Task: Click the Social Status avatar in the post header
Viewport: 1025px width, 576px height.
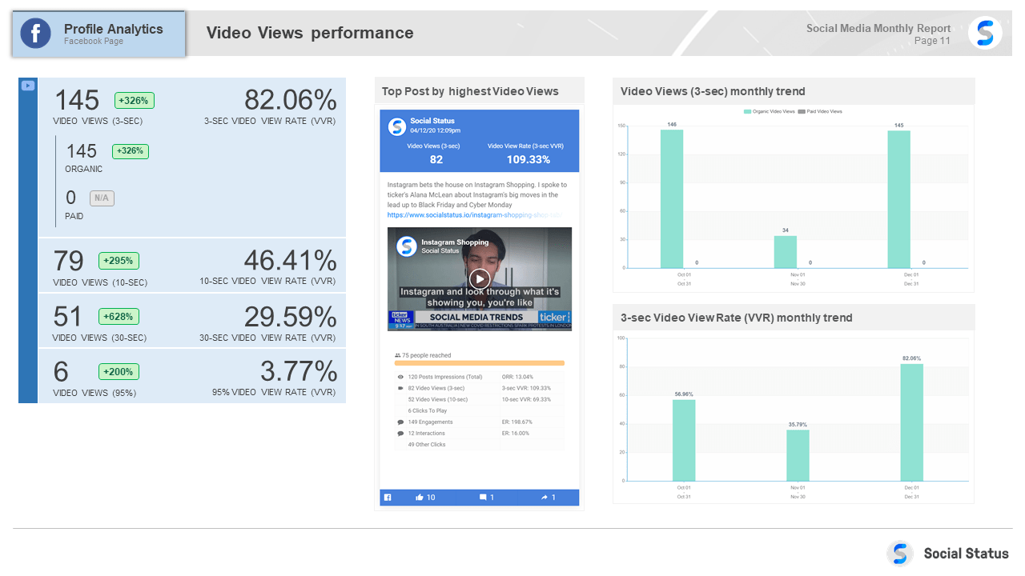Action: click(396, 126)
